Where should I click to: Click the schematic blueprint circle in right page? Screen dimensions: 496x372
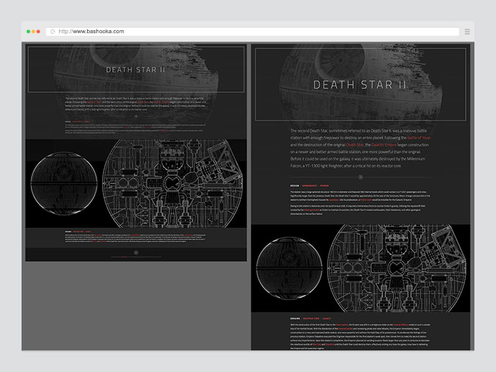397,269
